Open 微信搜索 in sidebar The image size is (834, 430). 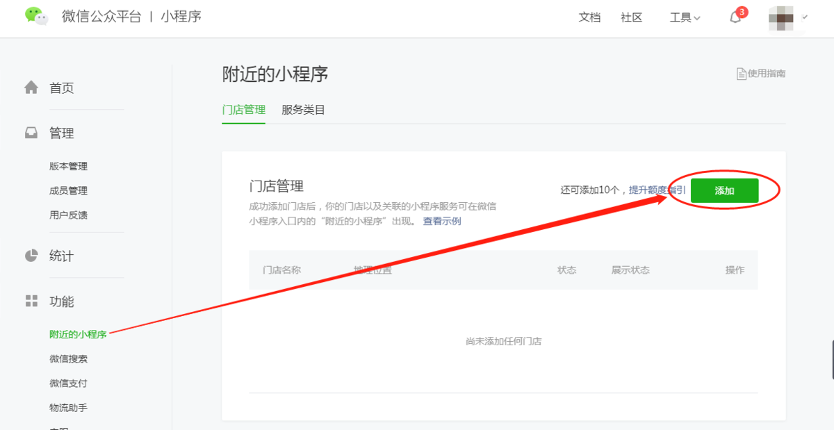pyautogui.click(x=68, y=358)
